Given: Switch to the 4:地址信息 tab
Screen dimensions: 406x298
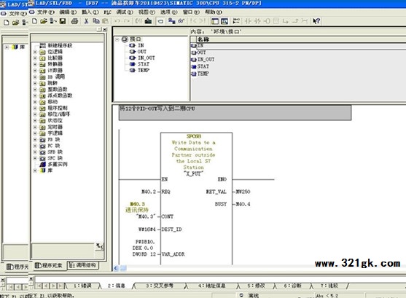Looking at the screenshot, I should coord(211,286).
